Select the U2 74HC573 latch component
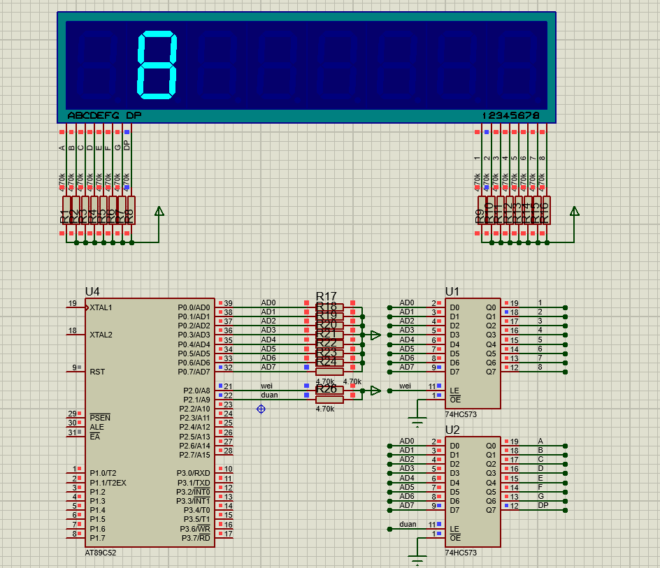 (x=473, y=492)
